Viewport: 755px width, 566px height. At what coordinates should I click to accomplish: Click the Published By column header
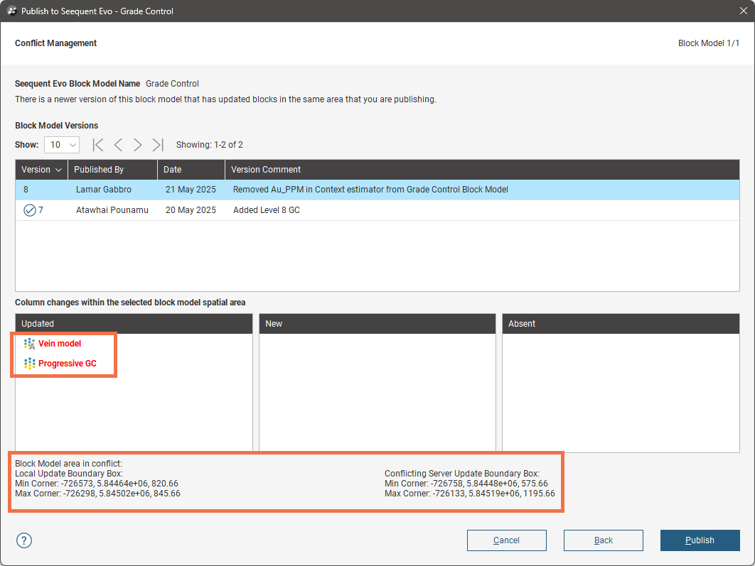[x=99, y=170]
